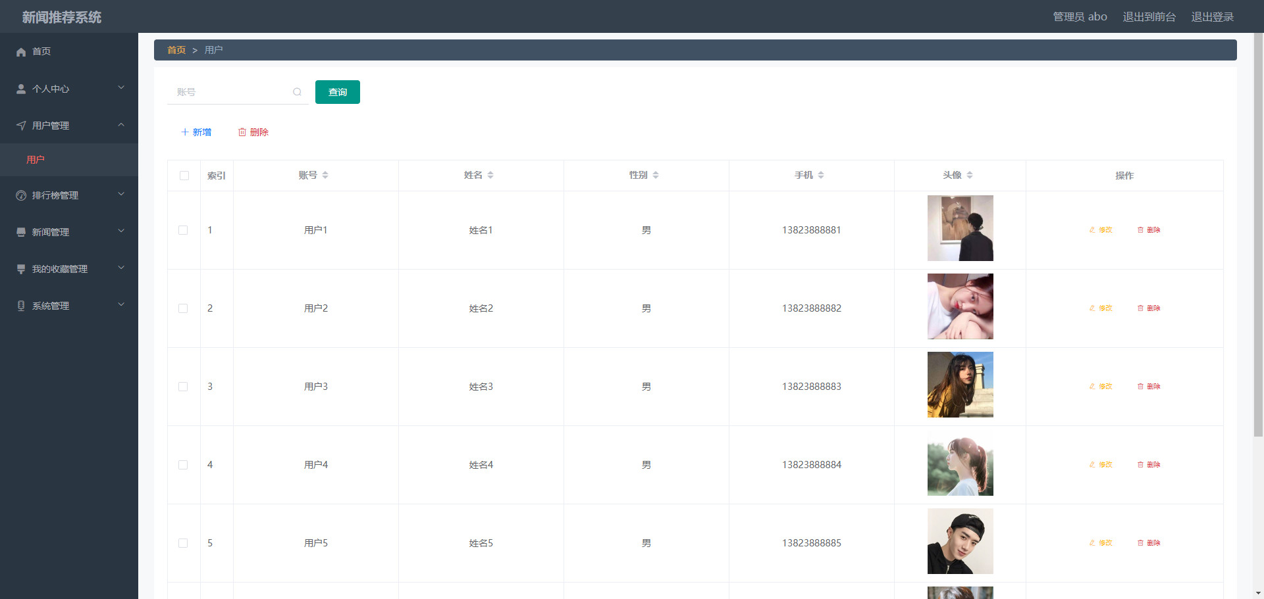
Task: Check the checkbox for row 用户2
Action: click(x=183, y=308)
